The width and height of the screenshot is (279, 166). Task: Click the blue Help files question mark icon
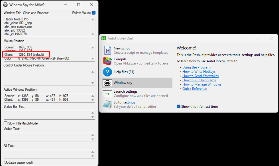tap(107, 72)
